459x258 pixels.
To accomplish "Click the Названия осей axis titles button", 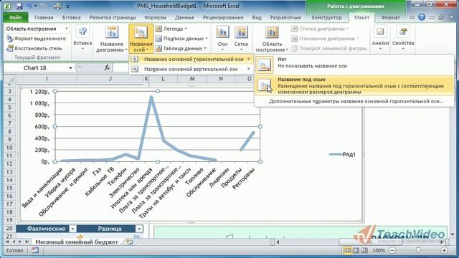I will coord(141,39).
